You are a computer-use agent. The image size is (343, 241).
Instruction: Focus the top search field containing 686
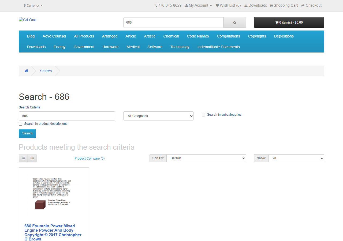point(173,22)
